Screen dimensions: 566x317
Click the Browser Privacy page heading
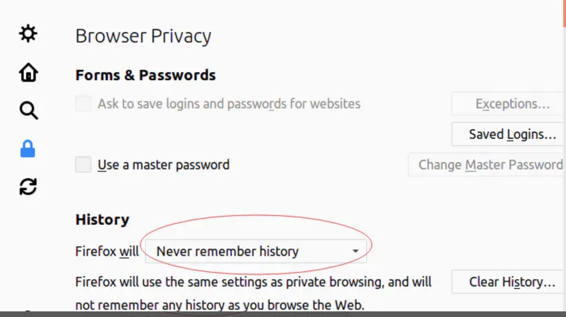(143, 36)
